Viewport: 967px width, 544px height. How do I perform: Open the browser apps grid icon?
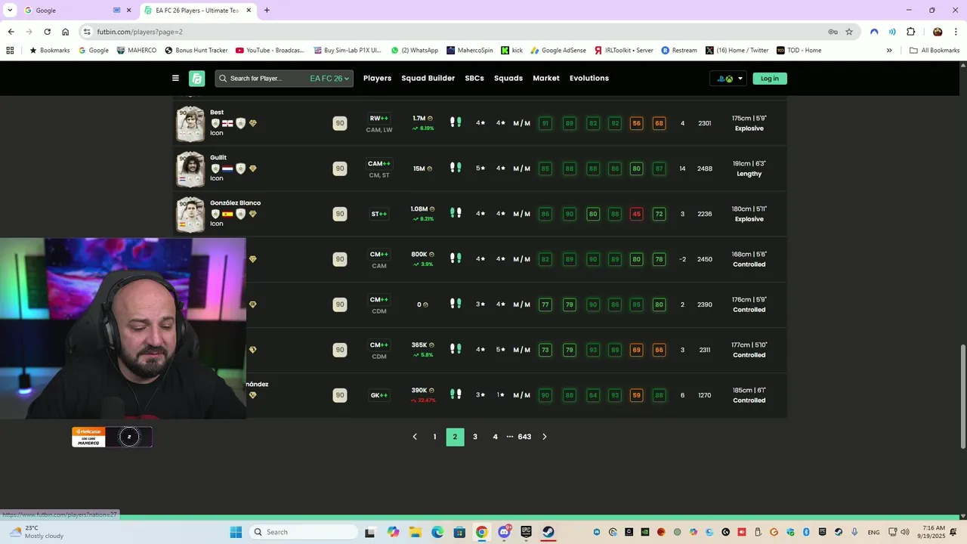10,51
